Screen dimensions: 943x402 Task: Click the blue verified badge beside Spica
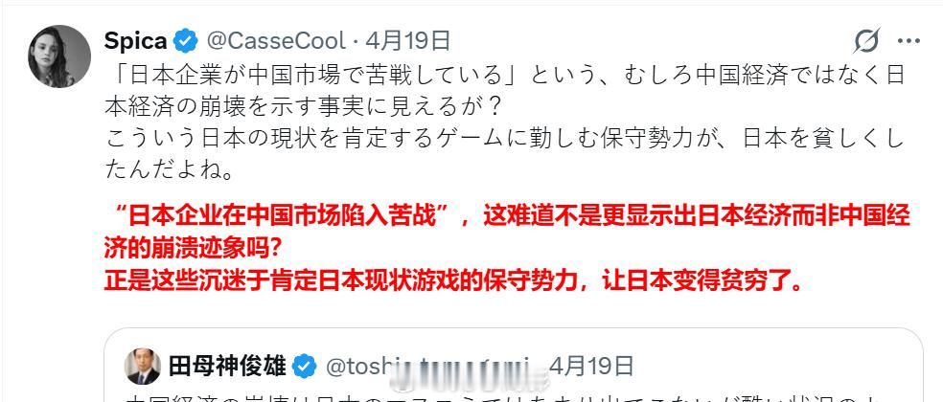click(186, 41)
